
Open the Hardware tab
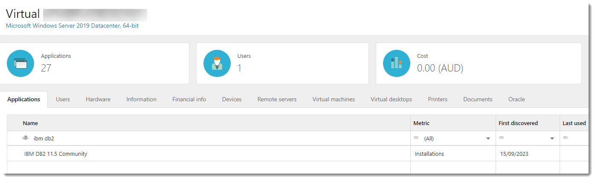98,99
